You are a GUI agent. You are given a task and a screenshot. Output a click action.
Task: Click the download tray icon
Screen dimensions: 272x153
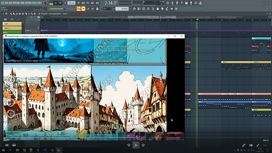(x=200, y=3)
